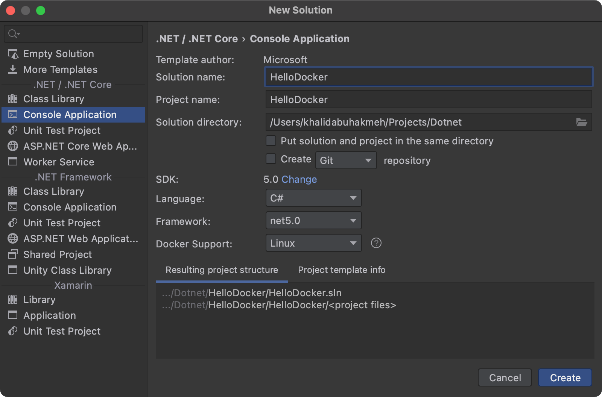Expand the Docker Support Linux dropdown

313,243
